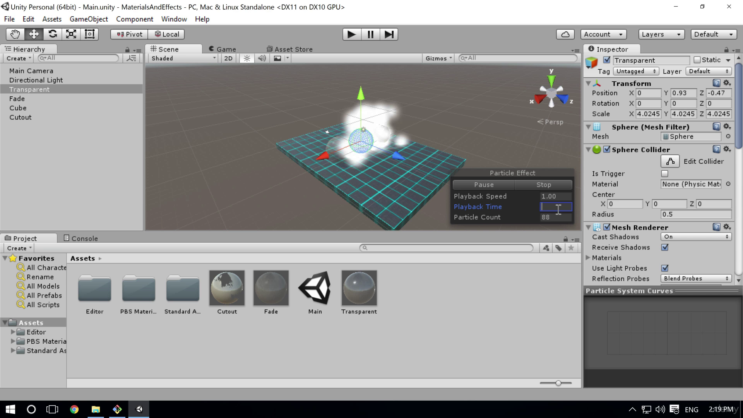The height and width of the screenshot is (418, 743).
Task: Toggle scene lighting sun icon
Action: [x=247, y=58]
